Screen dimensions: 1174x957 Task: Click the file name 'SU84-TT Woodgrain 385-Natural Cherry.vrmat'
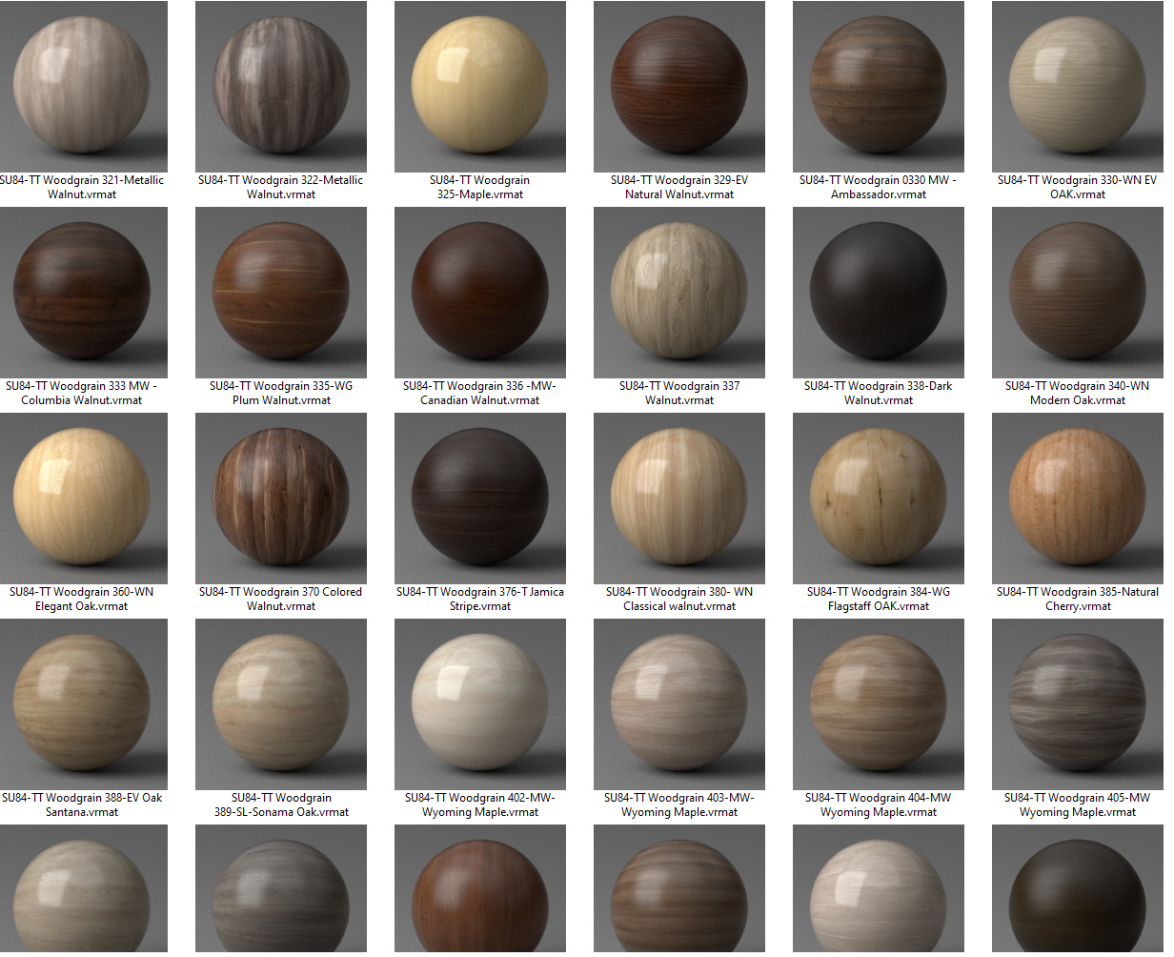1078,599
